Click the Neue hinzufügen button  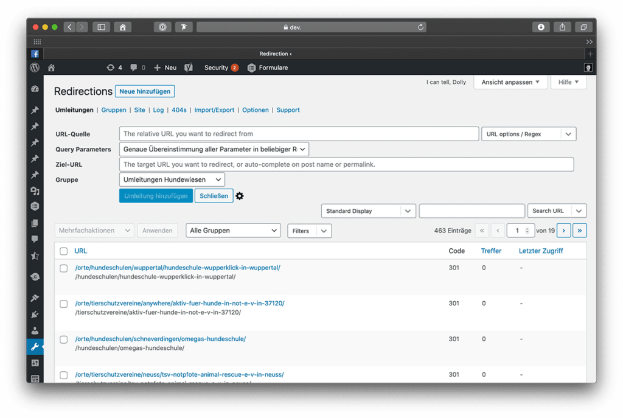(145, 91)
